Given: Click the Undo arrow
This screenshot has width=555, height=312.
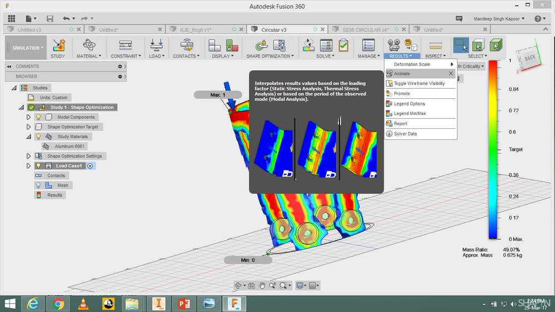Looking at the screenshot, I should coord(66,18).
